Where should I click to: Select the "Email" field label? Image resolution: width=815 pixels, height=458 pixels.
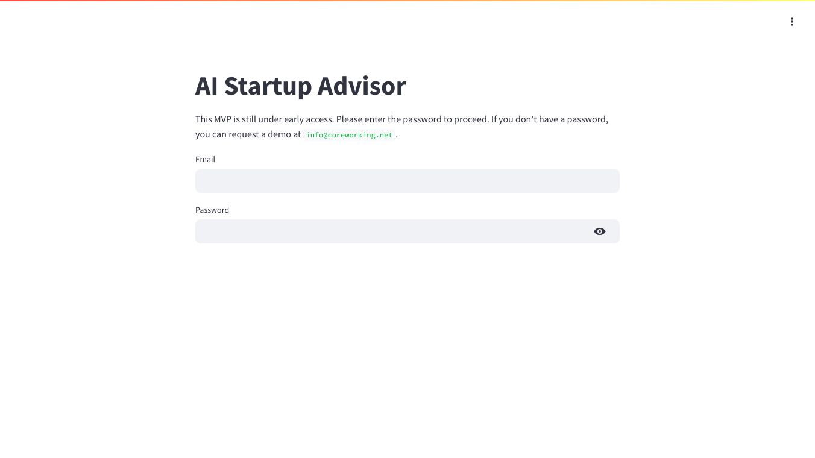coord(205,159)
